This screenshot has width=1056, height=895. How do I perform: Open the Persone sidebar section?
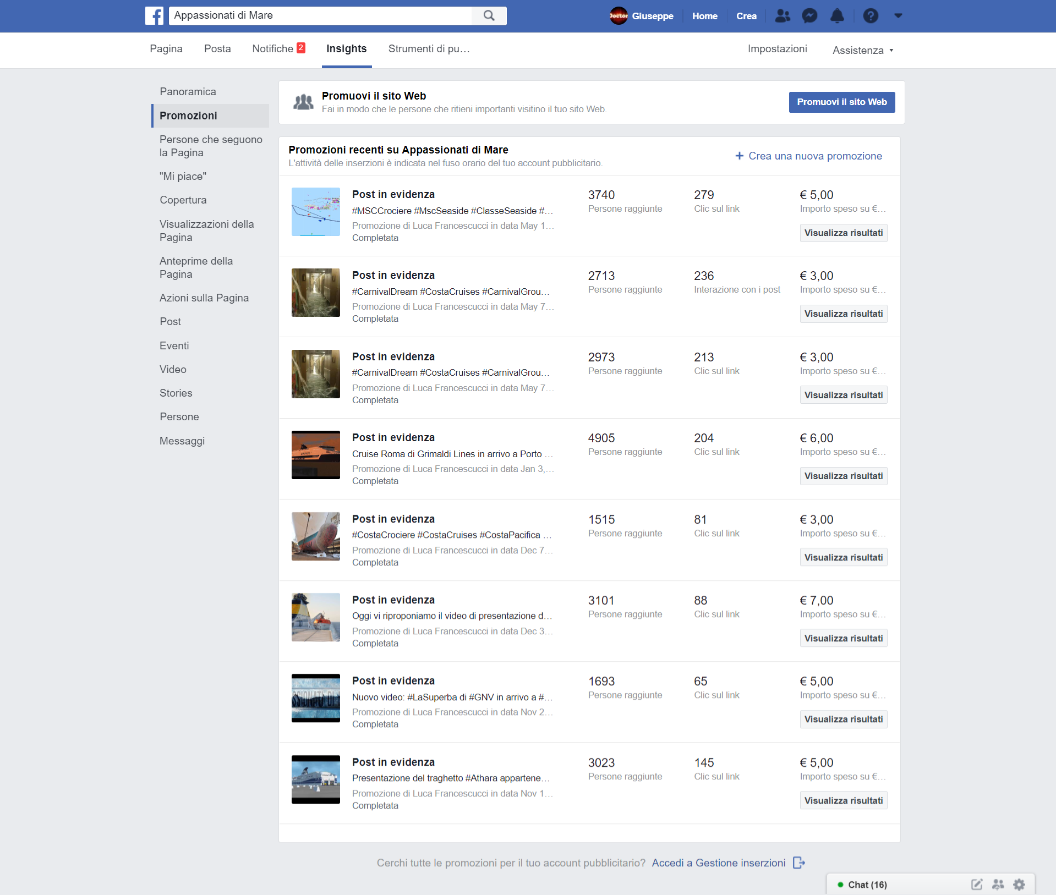click(179, 416)
